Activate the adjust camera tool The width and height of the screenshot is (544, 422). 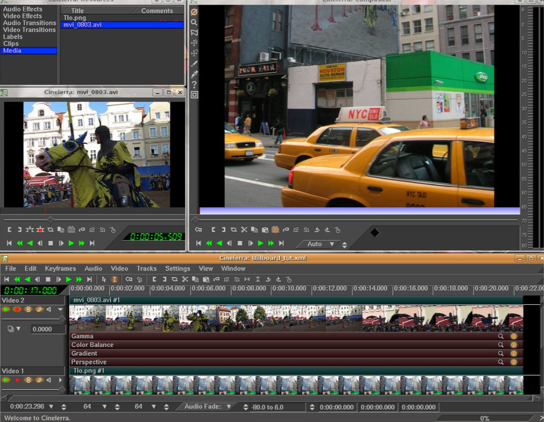pyautogui.click(x=194, y=43)
